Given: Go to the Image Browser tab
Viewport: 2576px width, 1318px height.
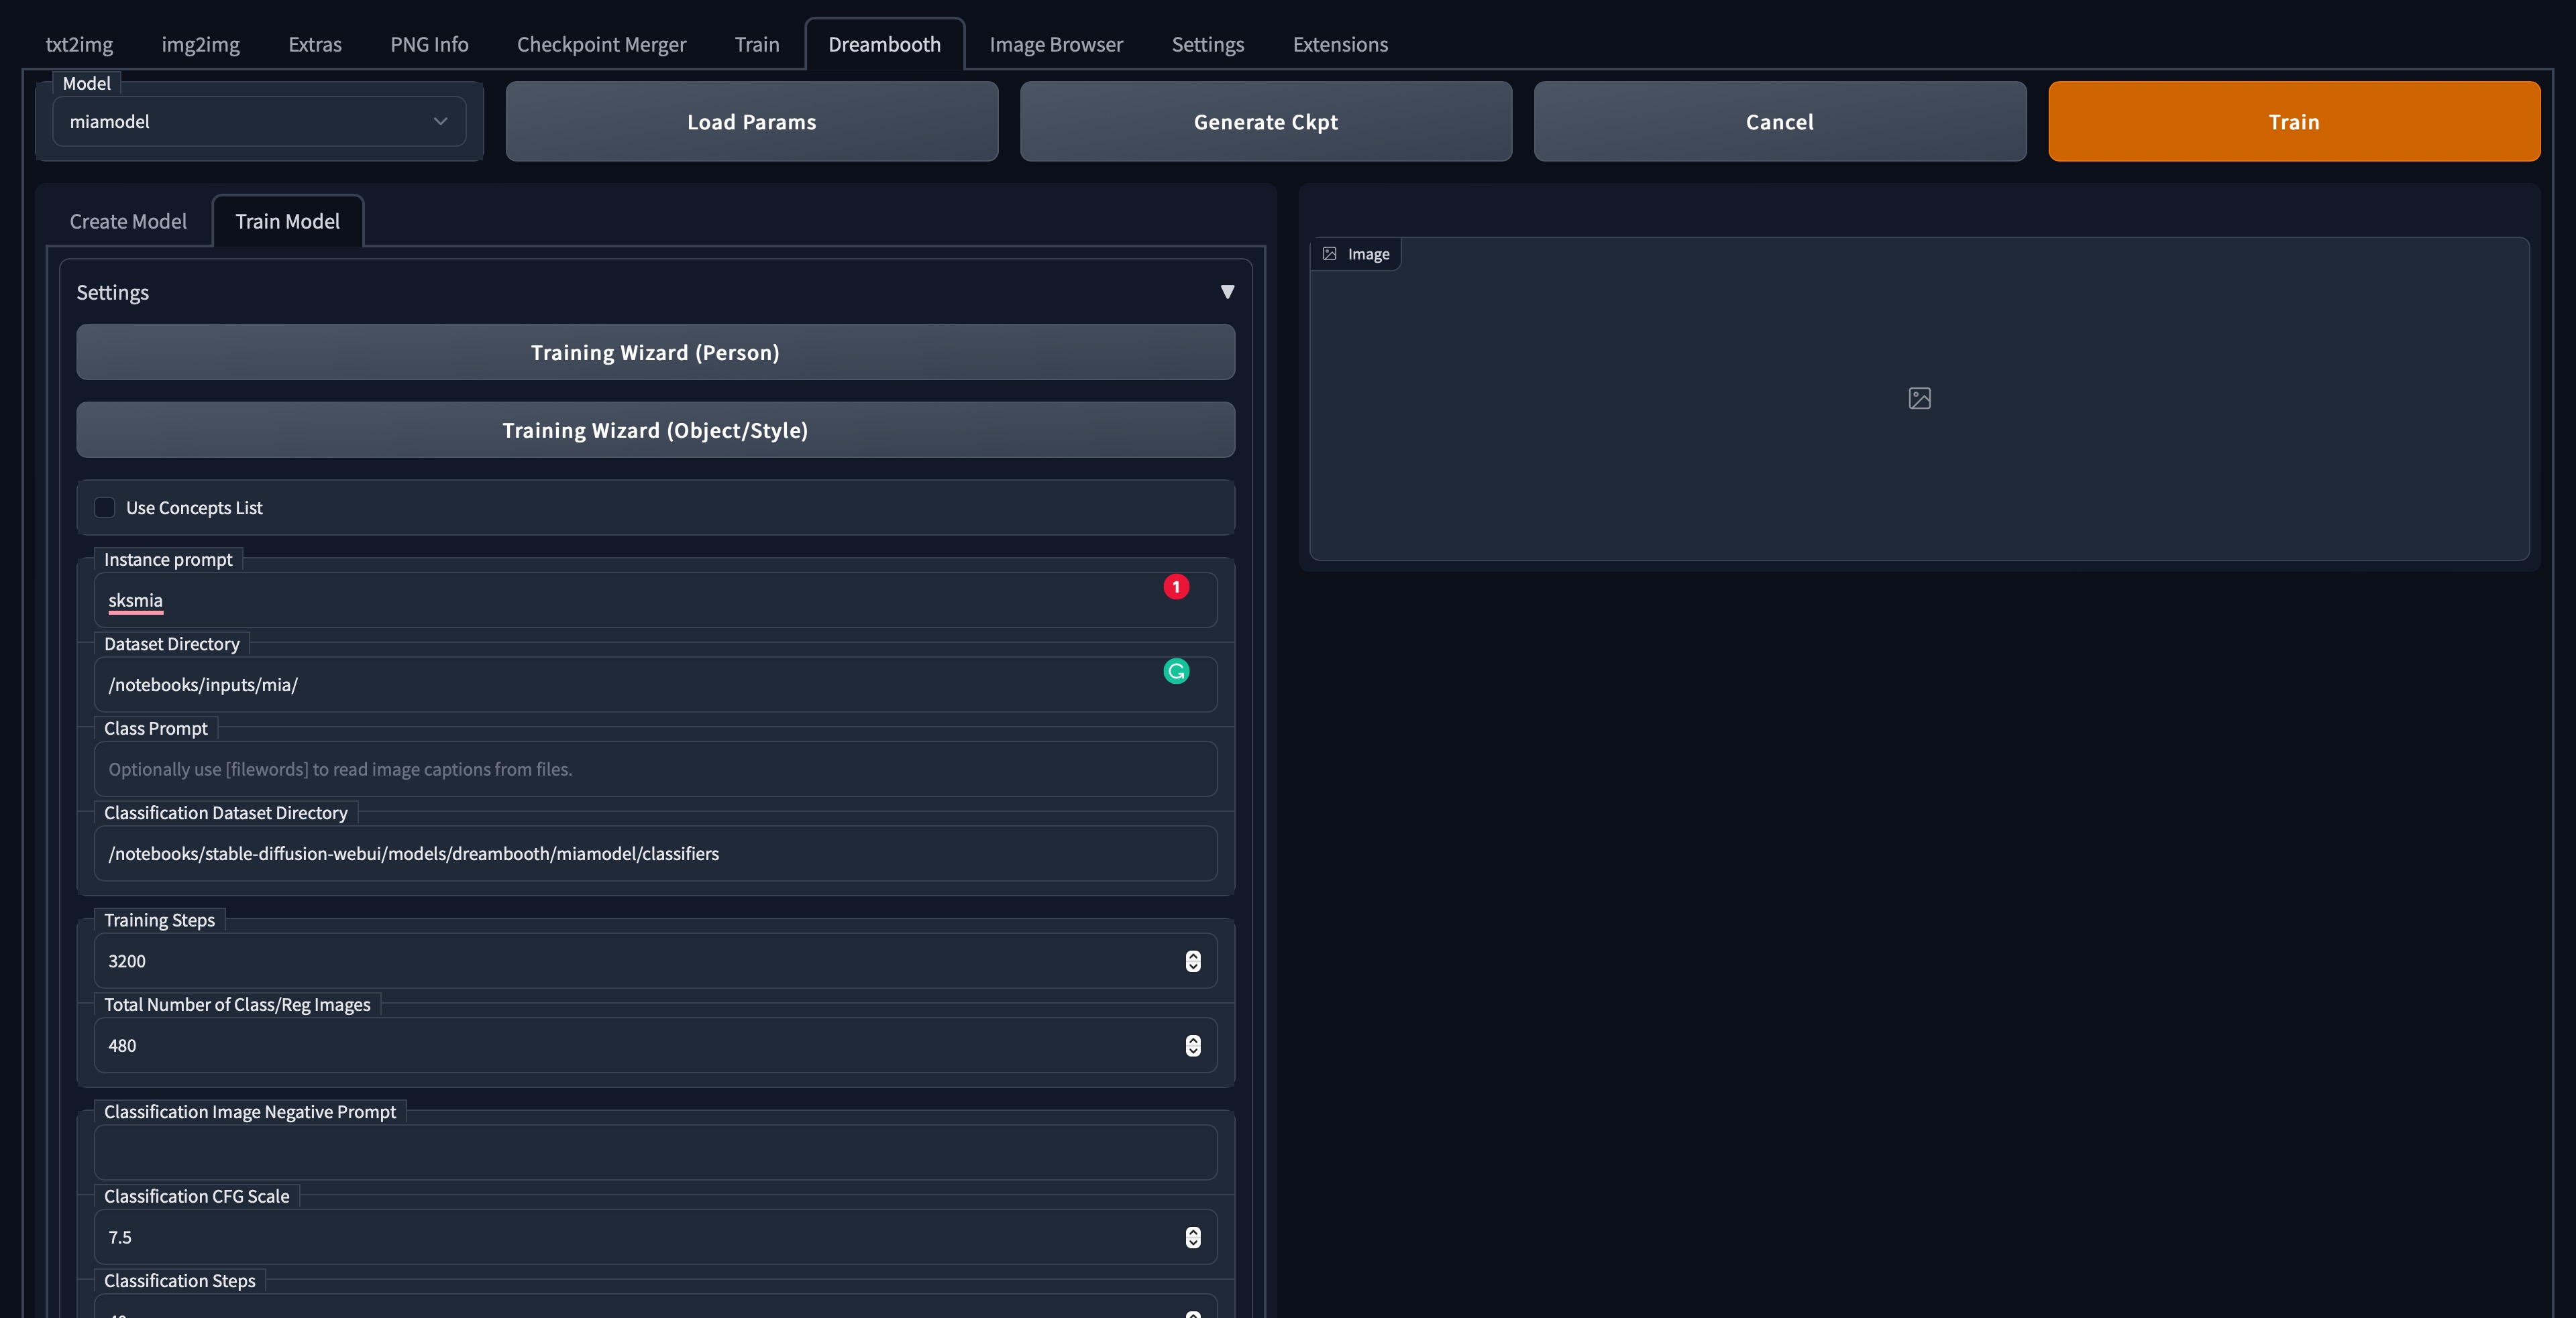Looking at the screenshot, I should pos(1056,45).
